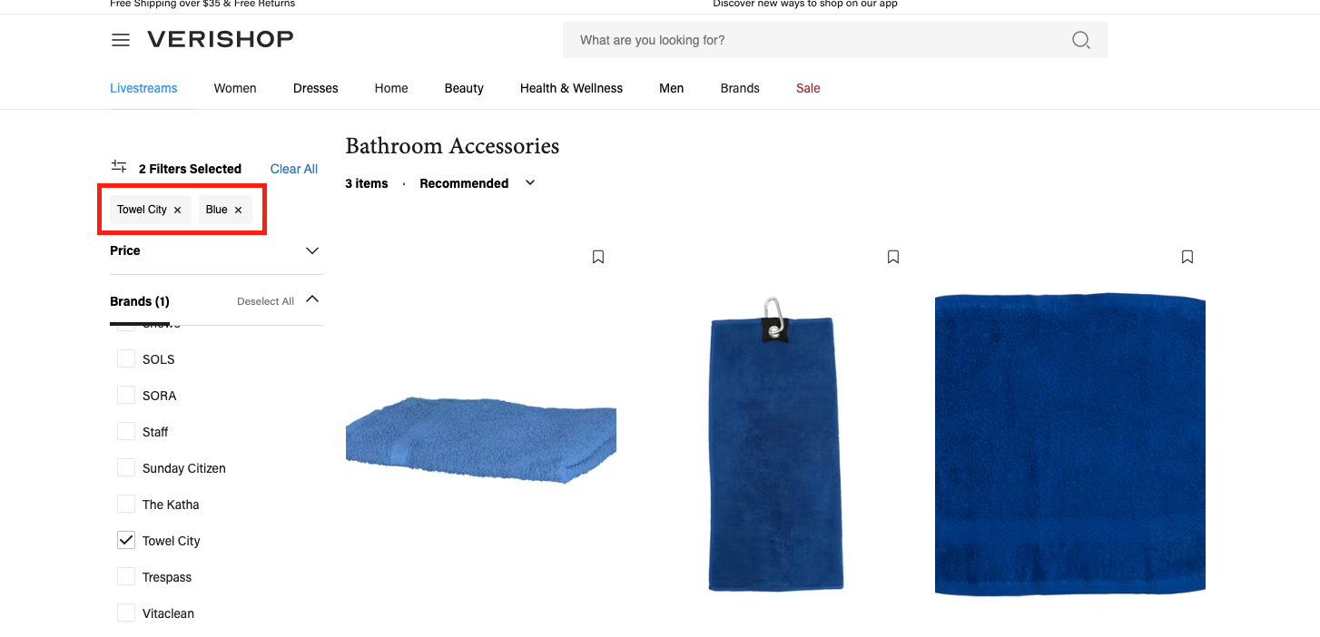The width and height of the screenshot is (1320, 637).
Task: Click the Clear All filters link
Action: (x=294, y=169)
